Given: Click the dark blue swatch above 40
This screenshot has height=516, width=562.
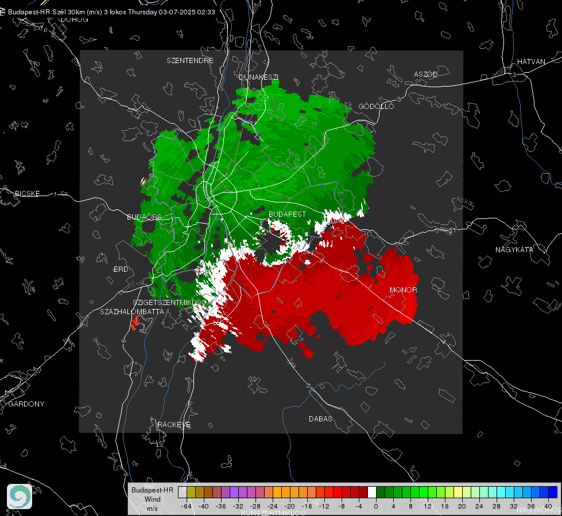Looking at the screenshot, I should point(553,492).
